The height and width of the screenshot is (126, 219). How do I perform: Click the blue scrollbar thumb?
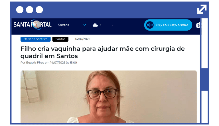pyautogui.click(x=204, y=80)
